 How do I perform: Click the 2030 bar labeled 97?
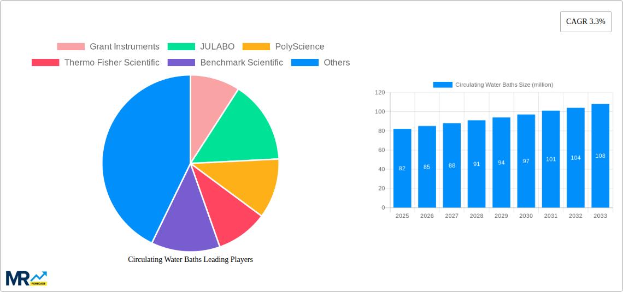(x=526, y=161)
